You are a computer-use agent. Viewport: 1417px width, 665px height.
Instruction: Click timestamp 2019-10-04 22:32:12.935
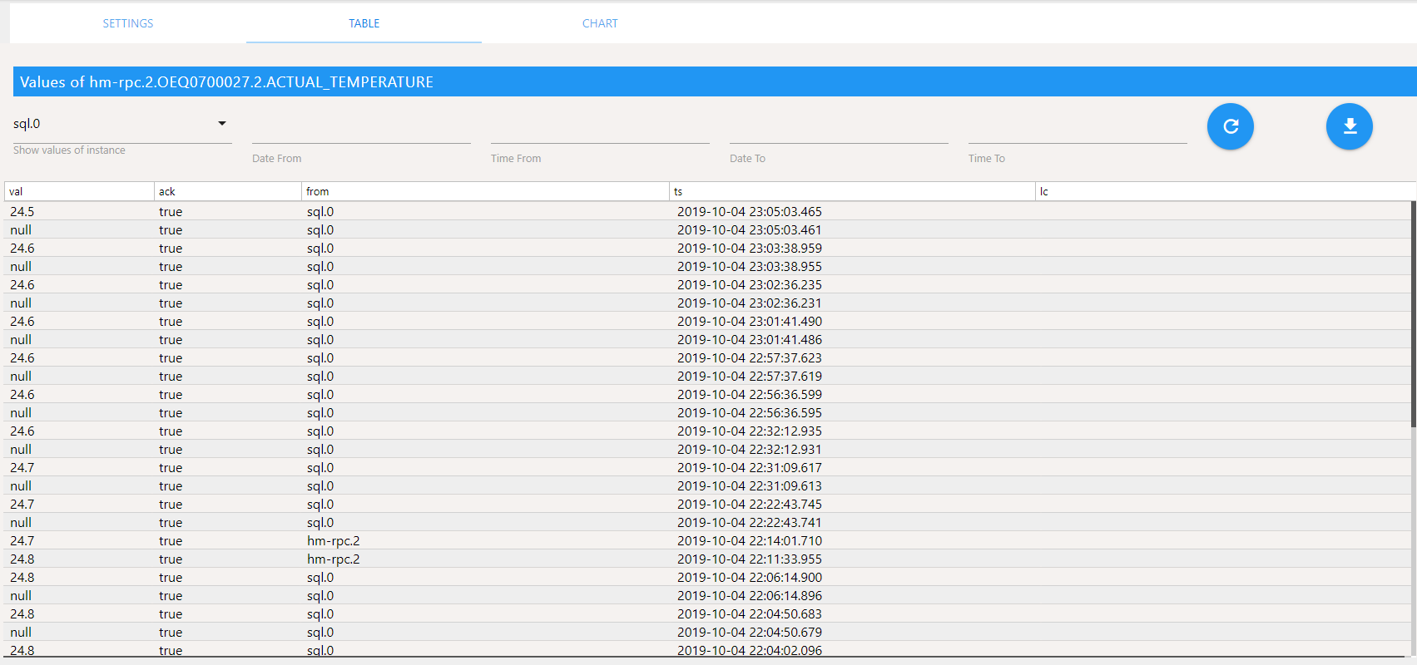coord(750,431)
